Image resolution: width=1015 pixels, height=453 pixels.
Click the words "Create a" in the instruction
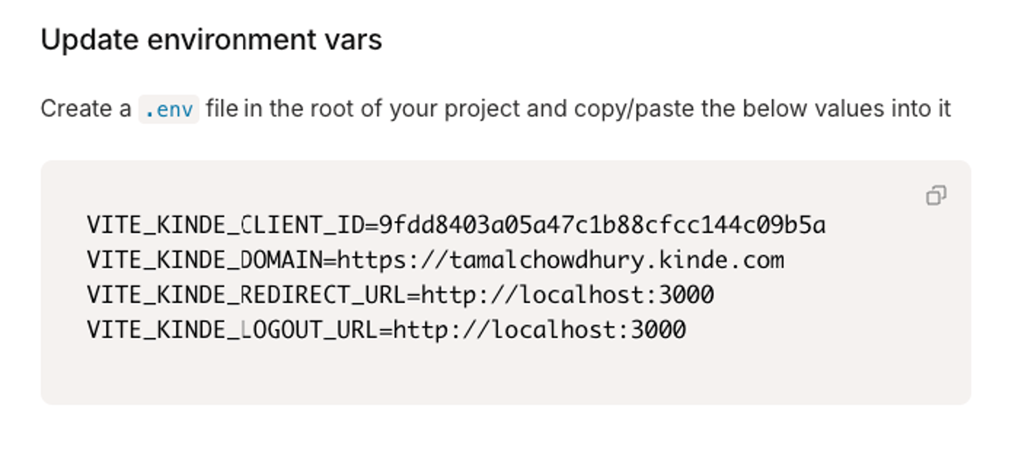(86, 109)
